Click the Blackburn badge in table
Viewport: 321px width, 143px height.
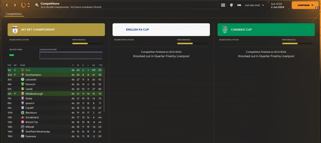pos(23,113)
